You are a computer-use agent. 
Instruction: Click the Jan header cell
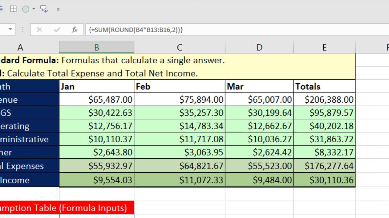[97, 86]
